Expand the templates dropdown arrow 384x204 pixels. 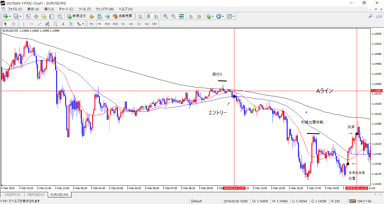coord(234,16)
